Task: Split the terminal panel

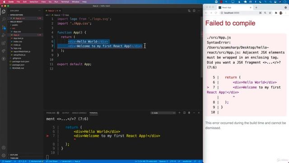Action: 184,113
